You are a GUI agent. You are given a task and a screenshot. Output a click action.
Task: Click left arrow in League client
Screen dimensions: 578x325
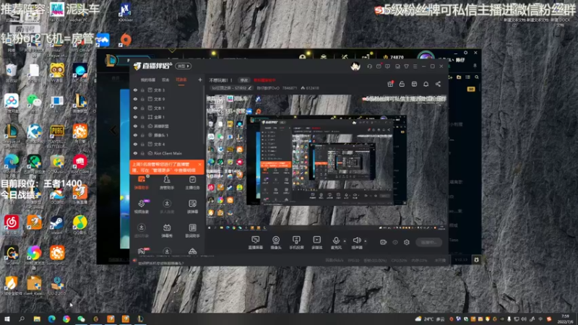pos(113,130)
